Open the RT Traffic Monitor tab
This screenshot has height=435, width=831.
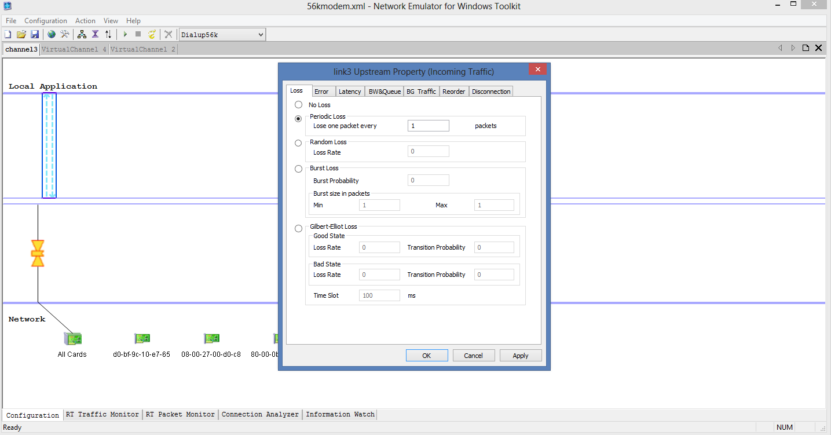[x=102, y=414]
